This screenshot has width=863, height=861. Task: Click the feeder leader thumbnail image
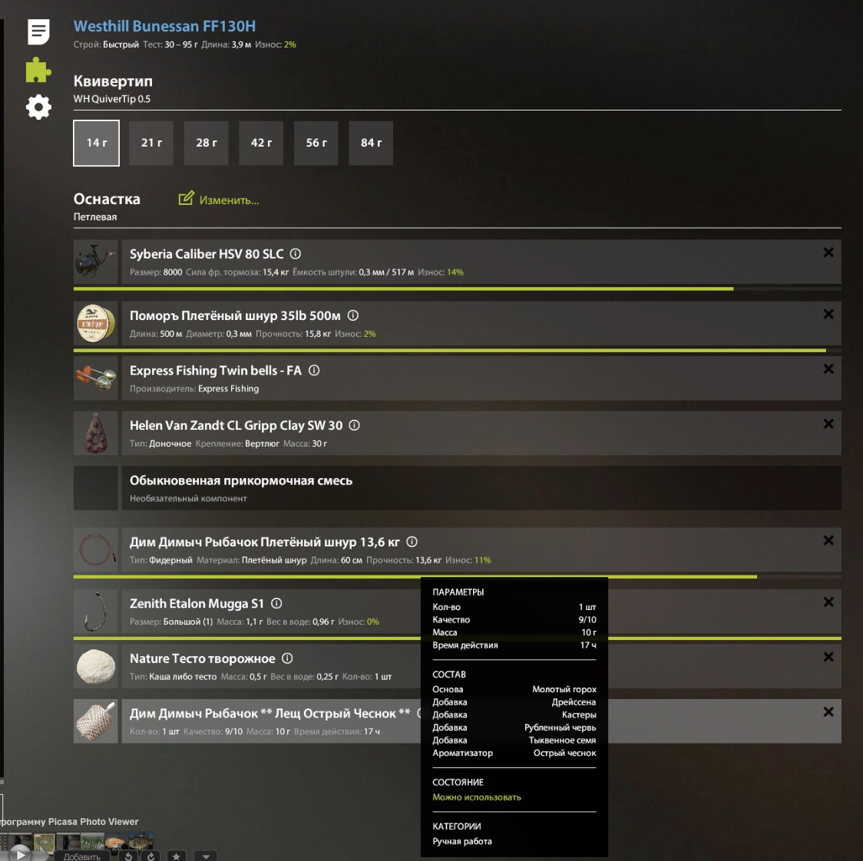96,550
